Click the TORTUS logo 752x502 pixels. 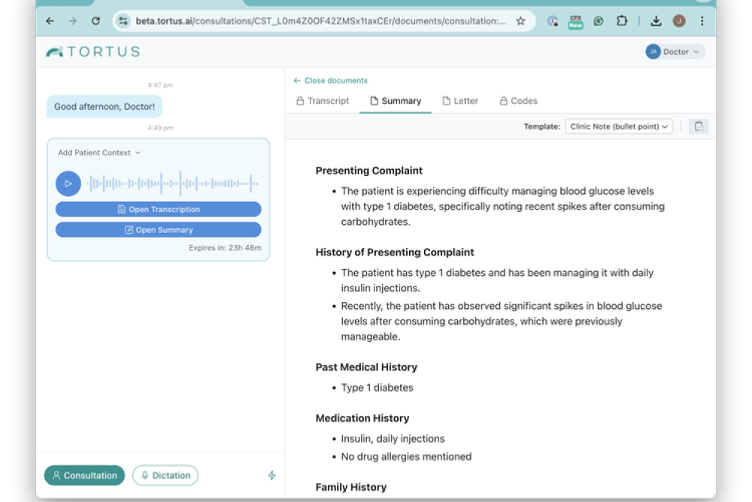pyautogui.click(x=92, y=52)
